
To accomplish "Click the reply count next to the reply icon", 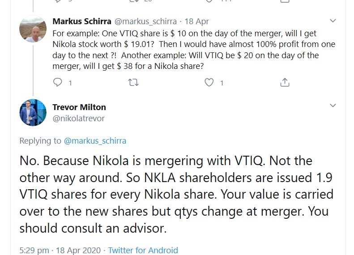I will click(x=70, y=83).
